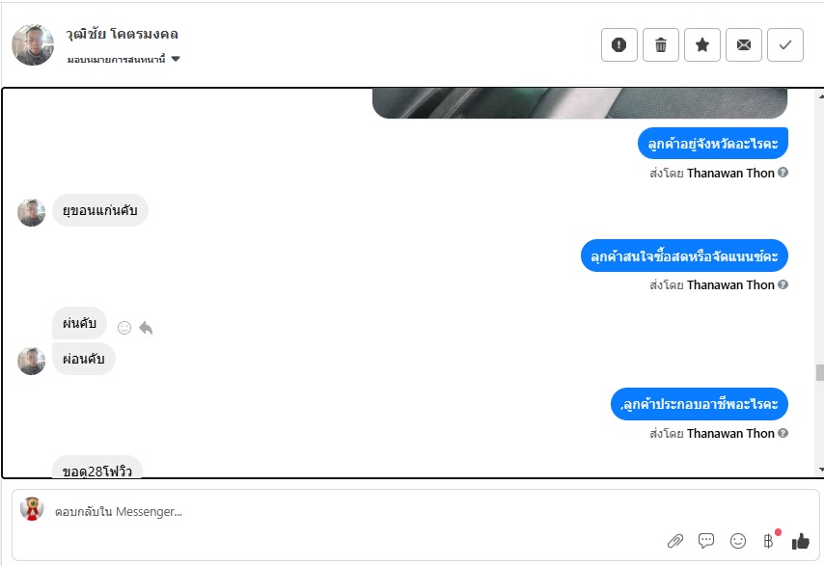Open วุฒิชัย โคตรมงคล profile name
824x566 pixels.
[122, 34]
